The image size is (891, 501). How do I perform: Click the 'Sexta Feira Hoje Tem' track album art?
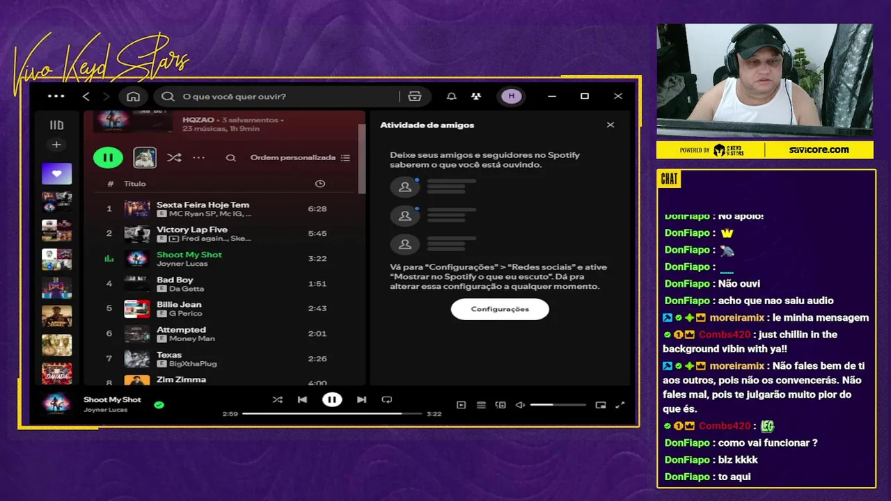pos(137,209)
